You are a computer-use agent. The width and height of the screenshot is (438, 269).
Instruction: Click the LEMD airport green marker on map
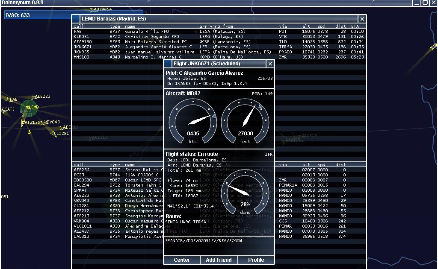point(29,108)
